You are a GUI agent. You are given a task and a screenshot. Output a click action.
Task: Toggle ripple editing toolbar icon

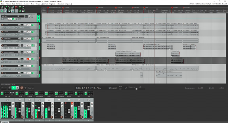coord(9,11)
